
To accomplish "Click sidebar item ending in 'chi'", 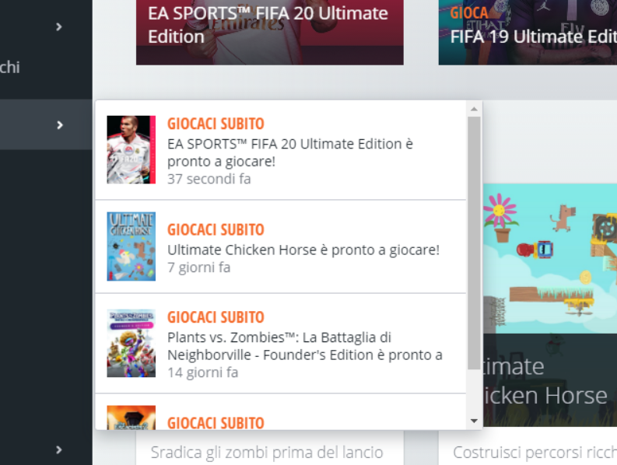I will click(10, 68).
